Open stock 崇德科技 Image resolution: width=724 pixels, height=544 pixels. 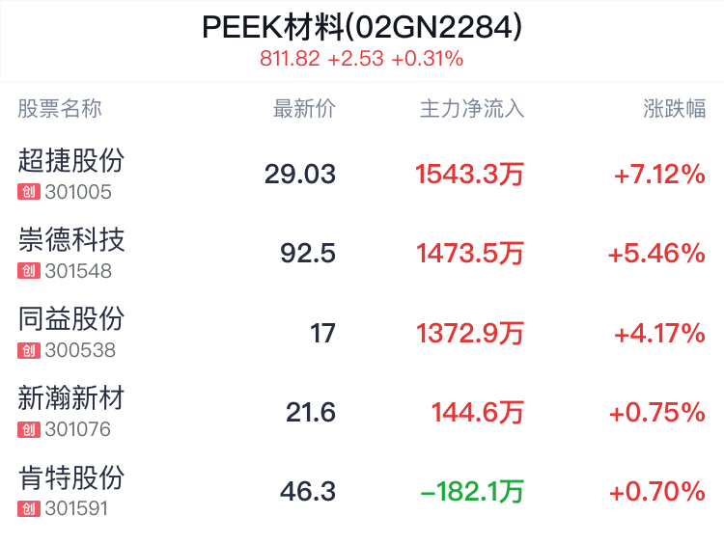pyautogui.click(x=71, y=240)
